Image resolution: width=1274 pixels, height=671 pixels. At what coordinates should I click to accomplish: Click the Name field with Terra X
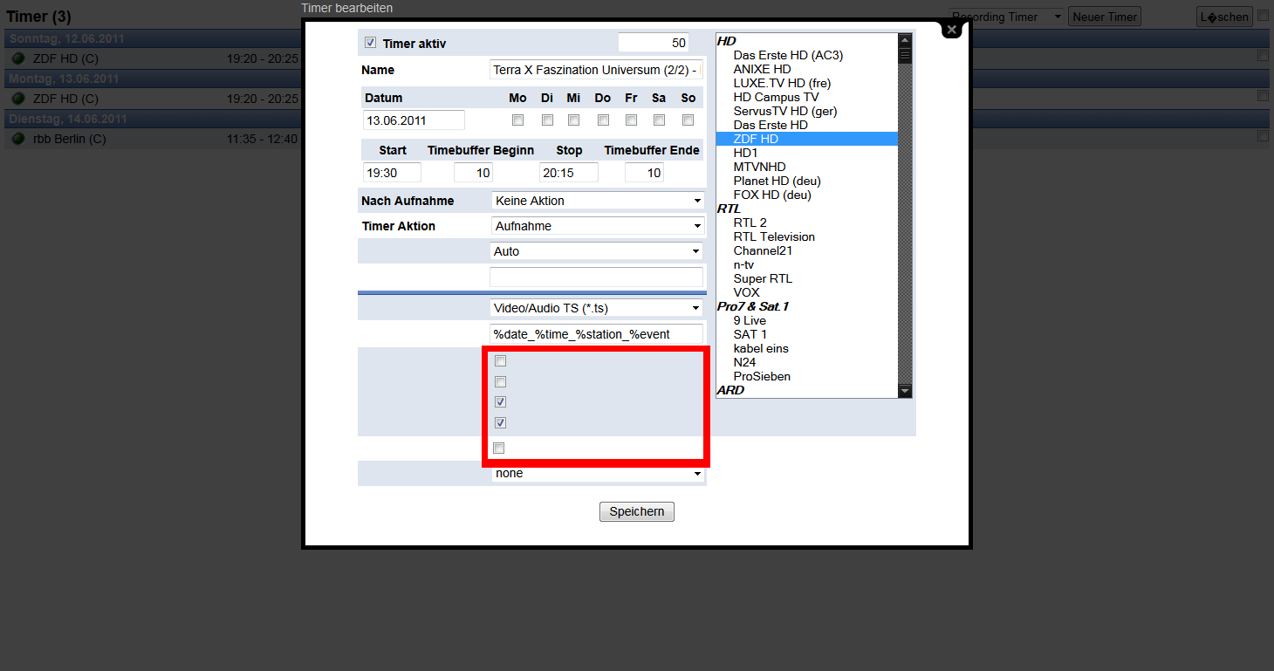[x=596, y=70]
